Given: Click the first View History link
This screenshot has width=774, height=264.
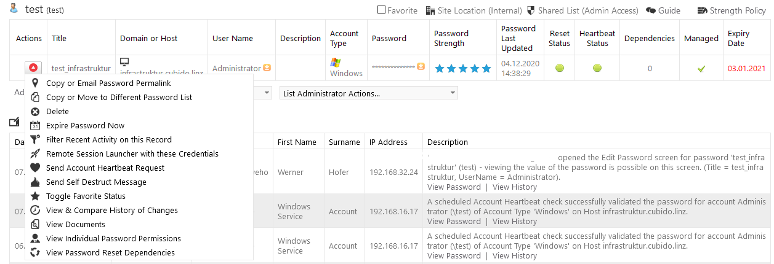Looking at the screenshot, I should coord(515,187).
